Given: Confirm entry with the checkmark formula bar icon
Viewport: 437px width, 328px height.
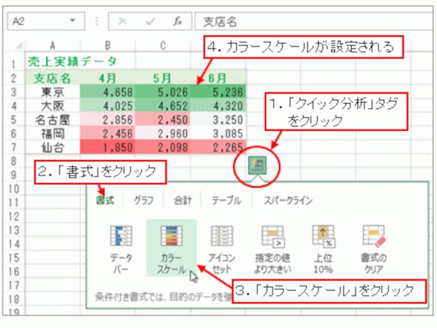Looking at the screenshot, I should point(150,21).
